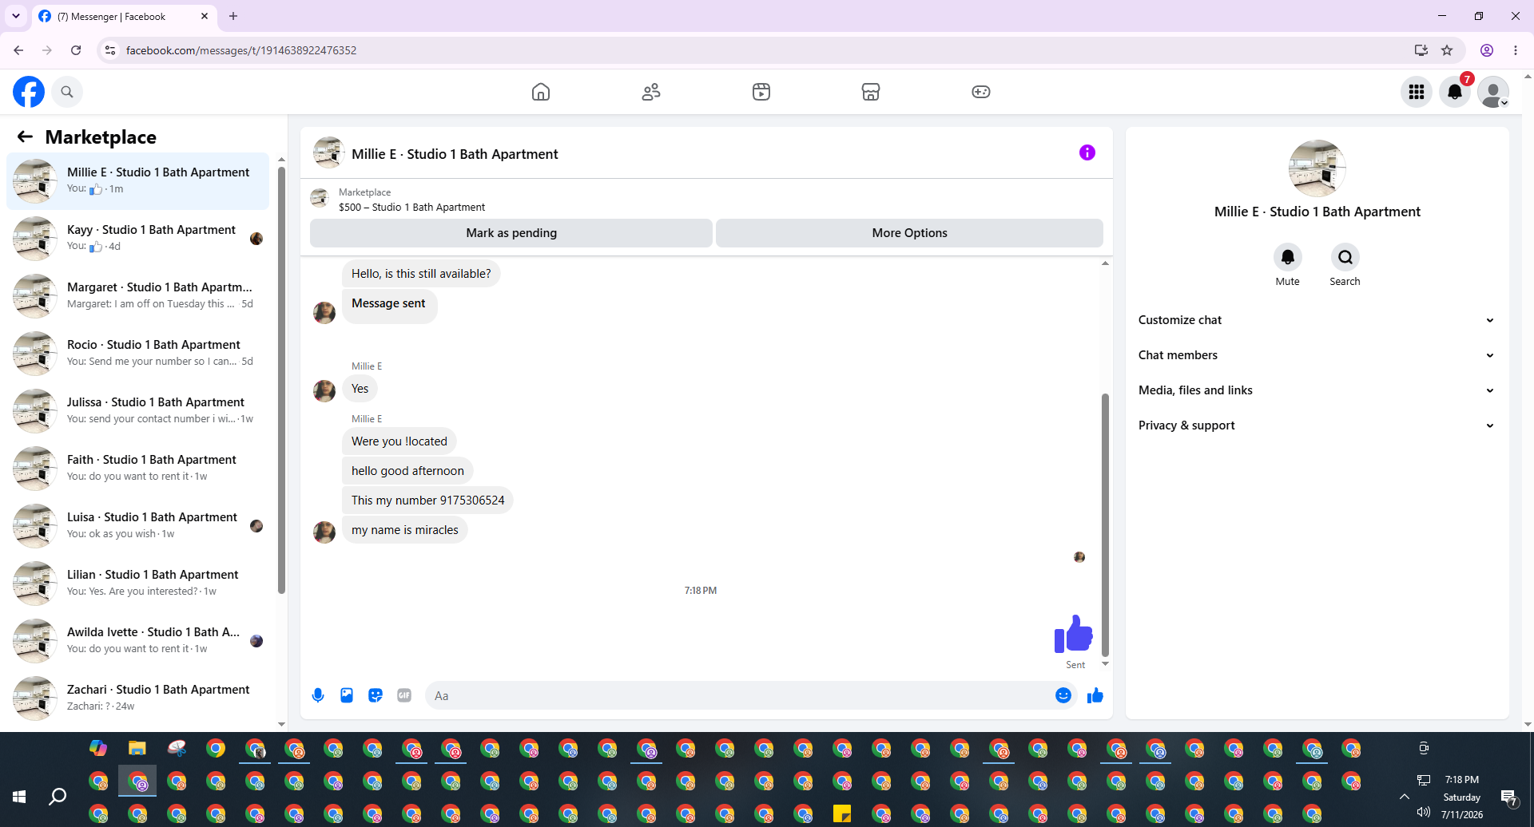Open chat with Margaret
This screenshot has width=1534, height=827.
(x=137, y=296)
